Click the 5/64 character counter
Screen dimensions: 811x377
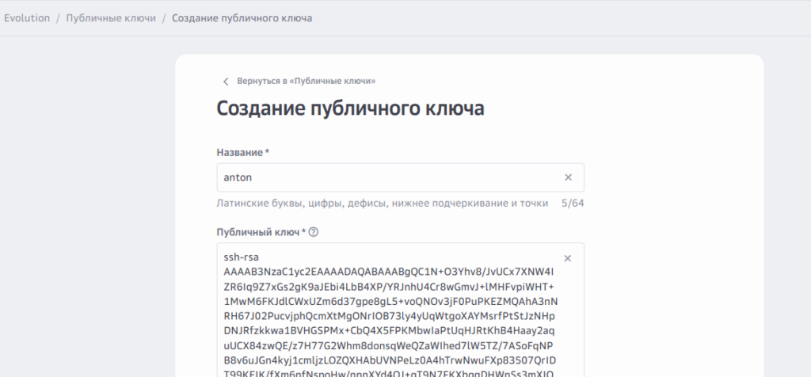click(573, 204)
